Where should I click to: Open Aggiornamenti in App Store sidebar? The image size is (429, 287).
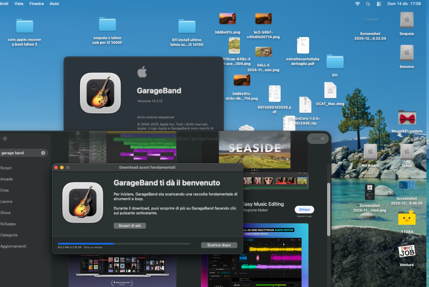[x=13, y=246]
